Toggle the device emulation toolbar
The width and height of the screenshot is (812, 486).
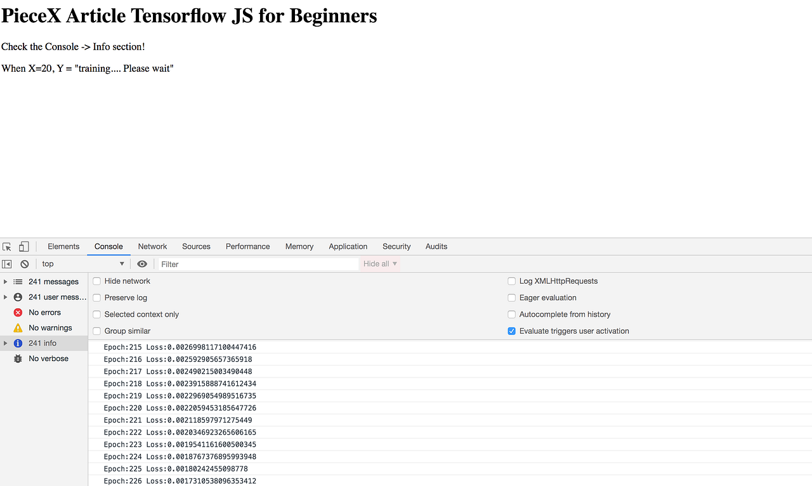[x=23, y=246]
